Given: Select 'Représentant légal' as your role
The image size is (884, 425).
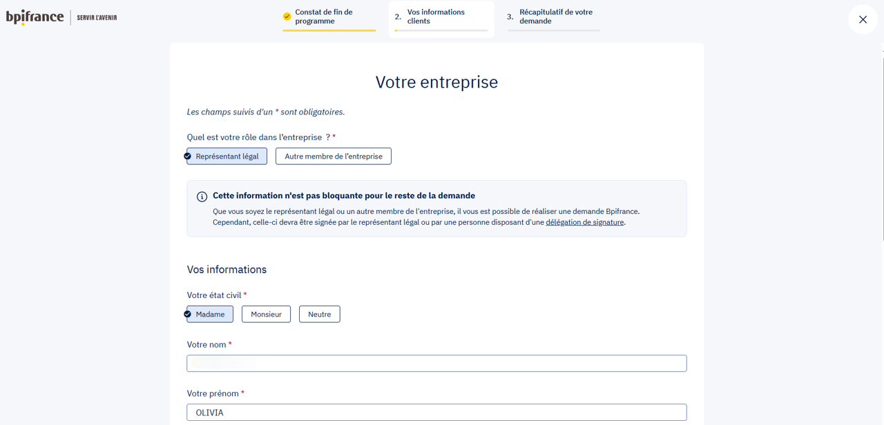Looking at the screenshot, I should (x=227, y=156).
